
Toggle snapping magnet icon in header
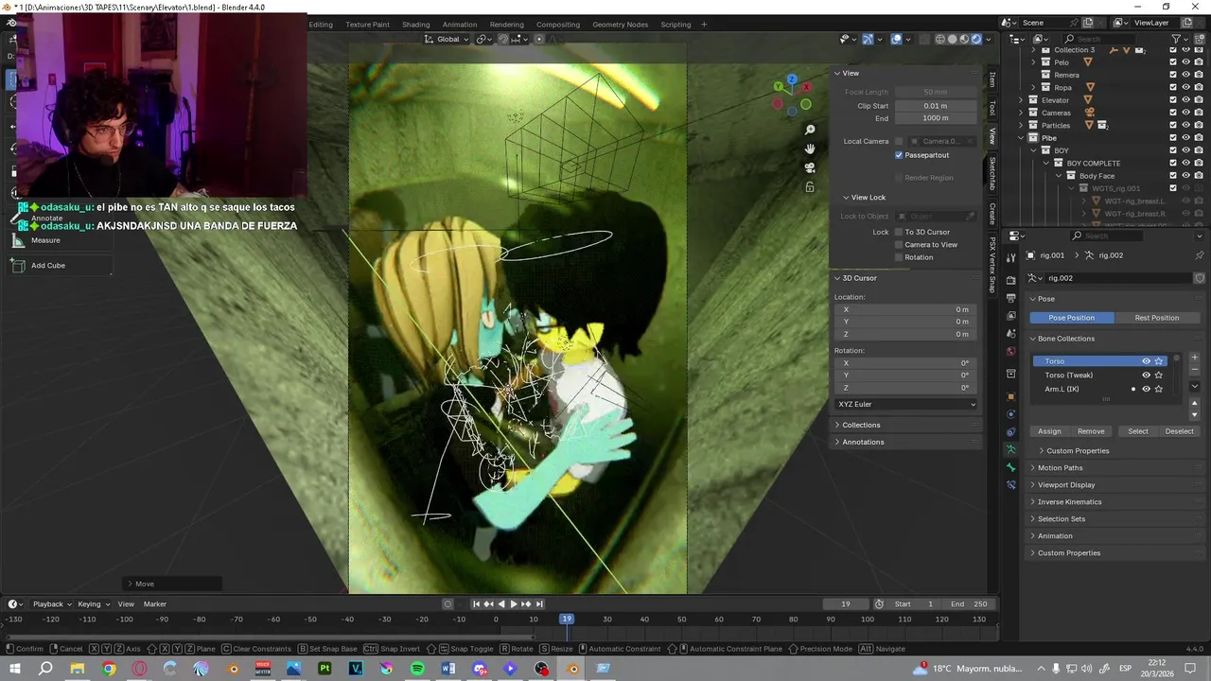pos(503,39)
